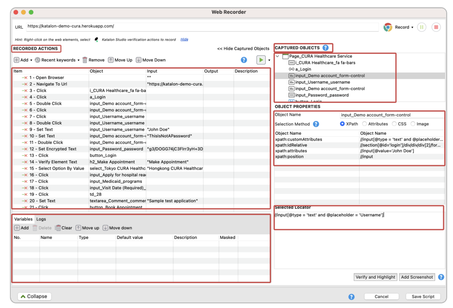Click Verify and Highlight
The width and height of the screenshot is (453, 308).
[375, 277]
